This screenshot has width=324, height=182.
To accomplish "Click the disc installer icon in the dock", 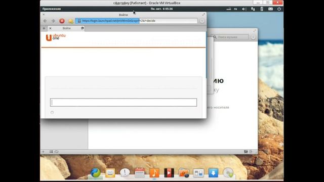I will click(228, 173).
